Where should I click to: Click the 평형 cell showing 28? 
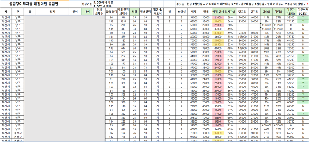coord(134,68)
